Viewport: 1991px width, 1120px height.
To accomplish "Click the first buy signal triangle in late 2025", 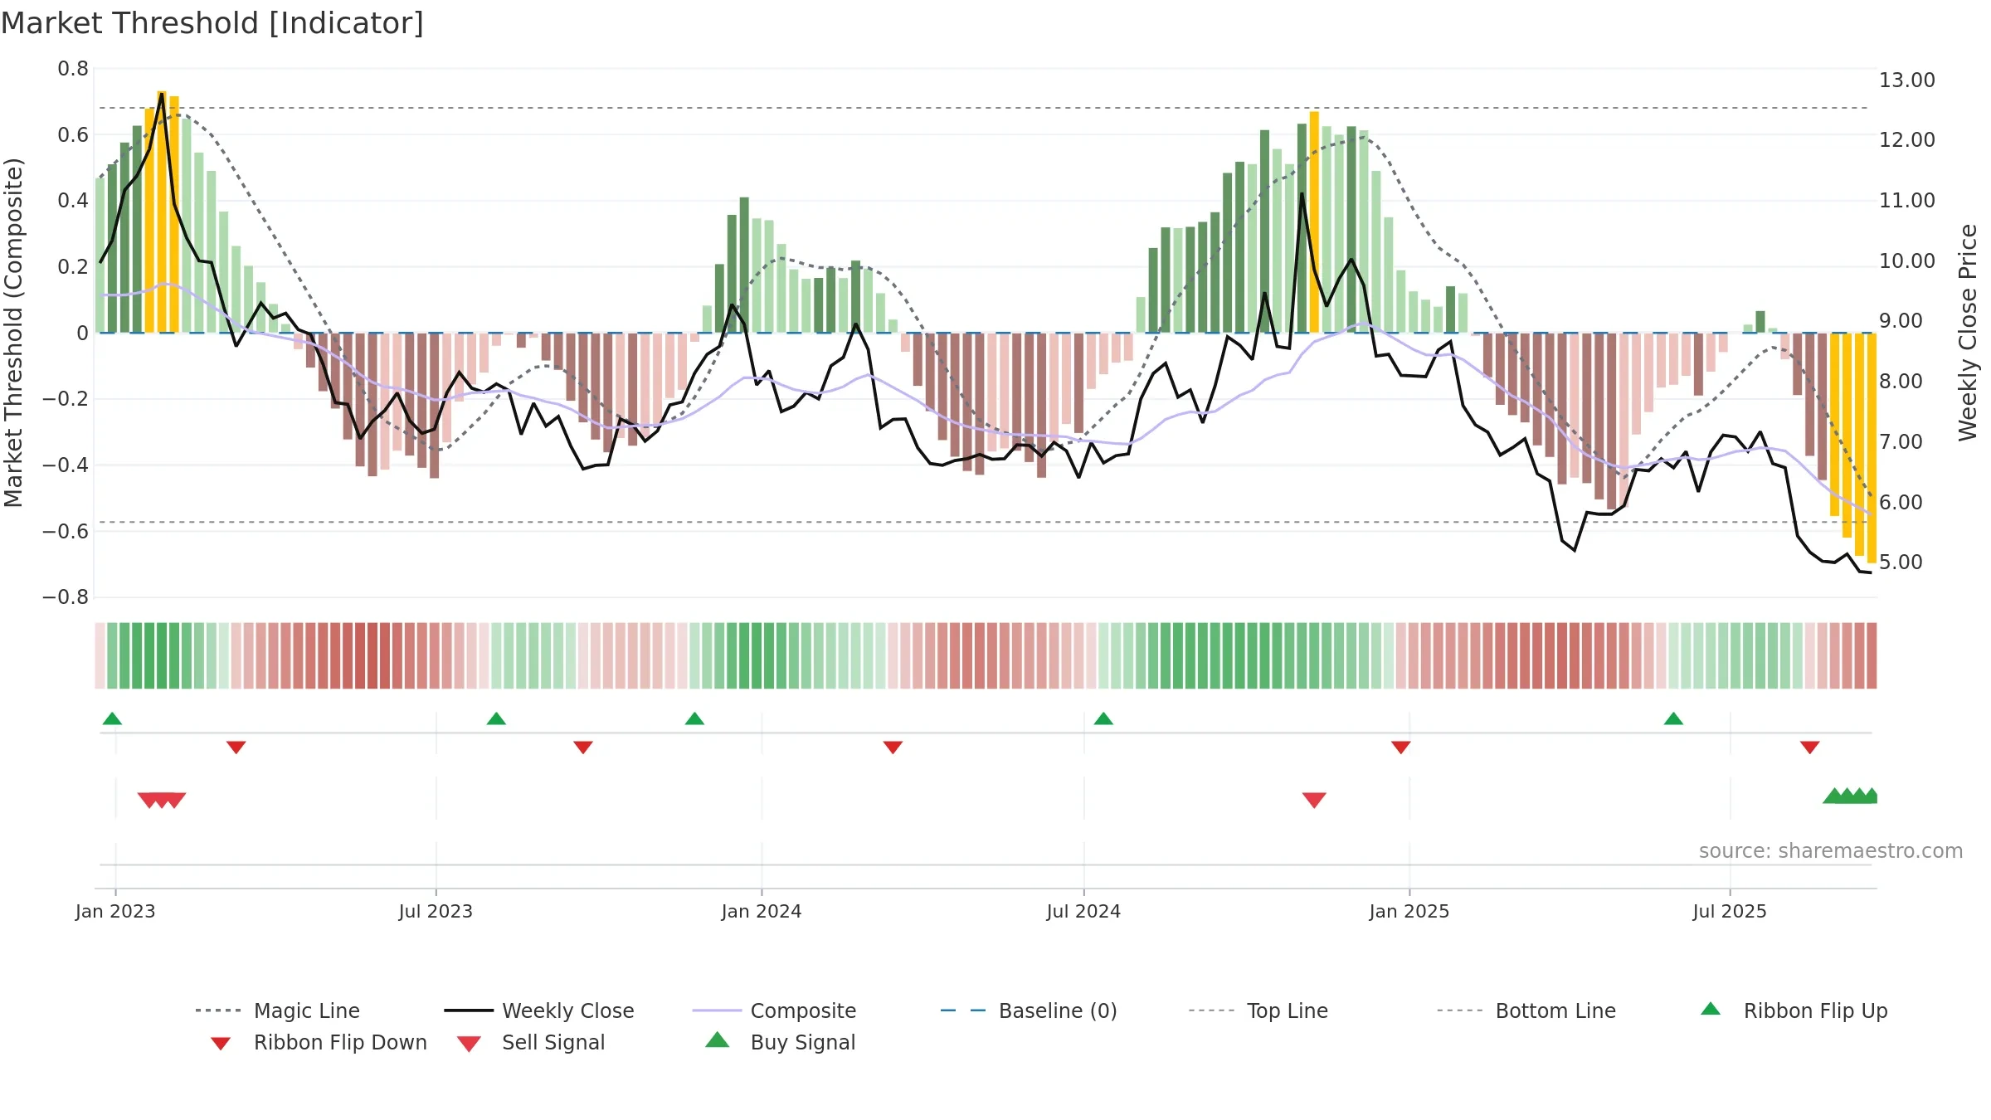I will coord(1834,796).
